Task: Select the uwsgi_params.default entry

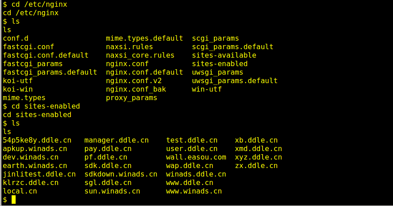Action: click(234, 80)
